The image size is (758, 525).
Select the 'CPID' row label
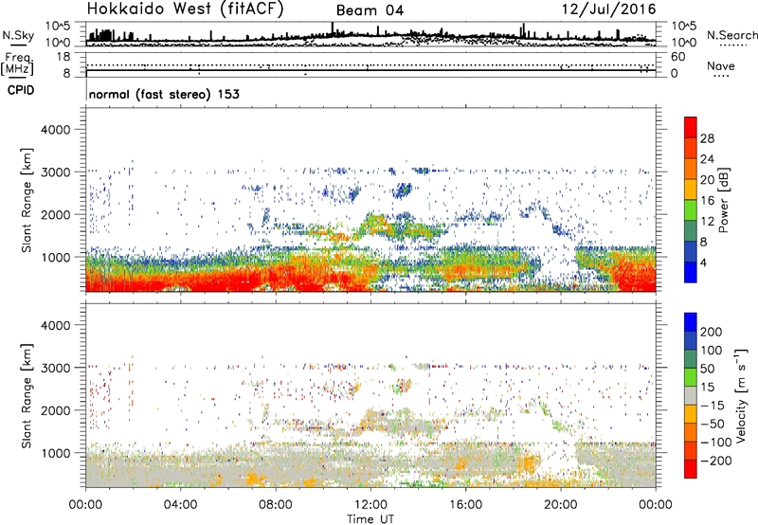[21, 90]
